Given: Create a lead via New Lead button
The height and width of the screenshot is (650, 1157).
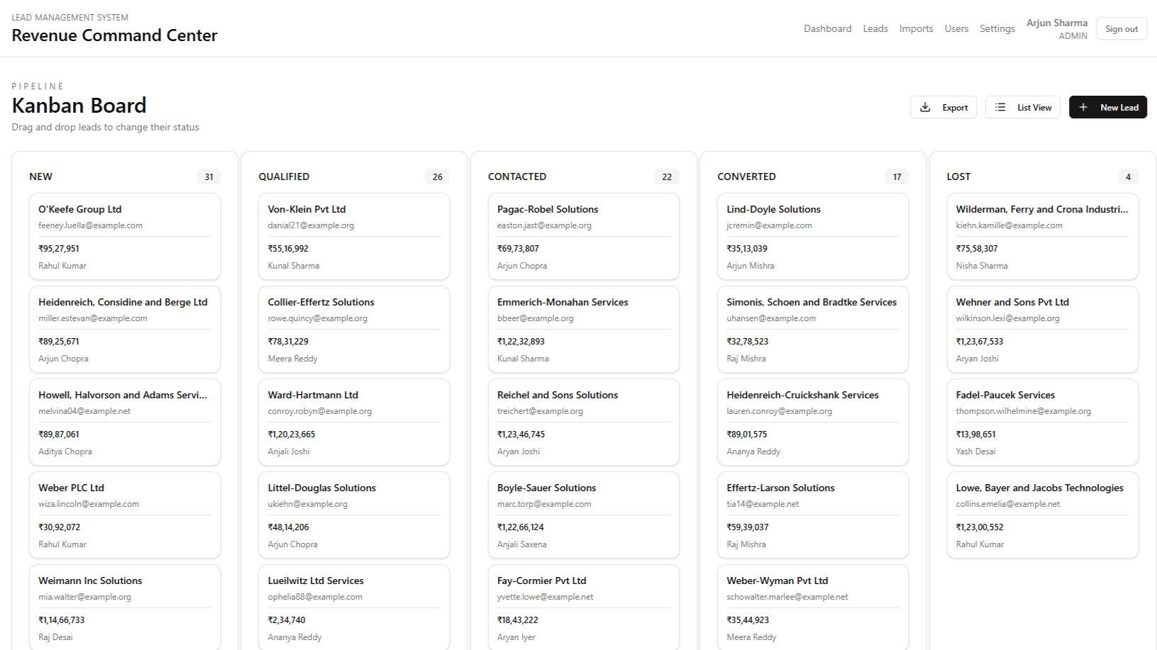Looking at the screenshot, I should (x=1108, y=107).
